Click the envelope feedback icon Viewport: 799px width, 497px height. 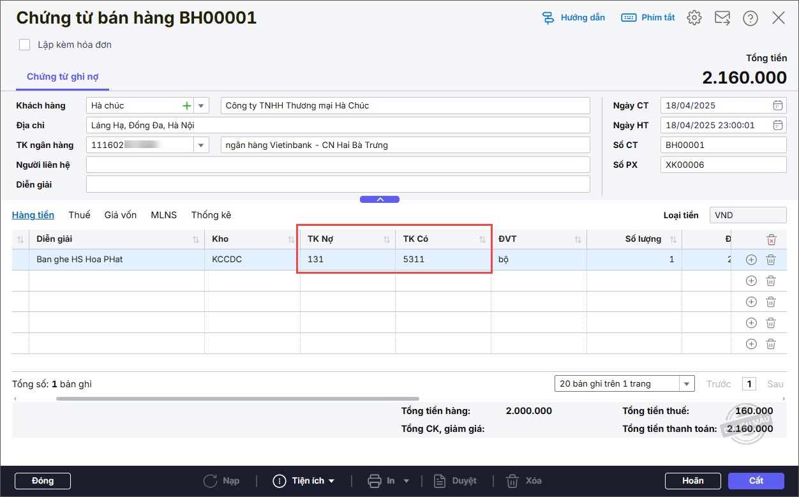point(722,18)
